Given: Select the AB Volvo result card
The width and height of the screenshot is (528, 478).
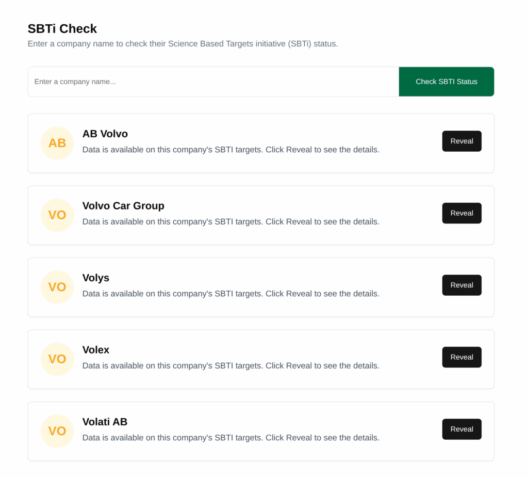Looking at the screenshot, I should click(x=261, y=143).
